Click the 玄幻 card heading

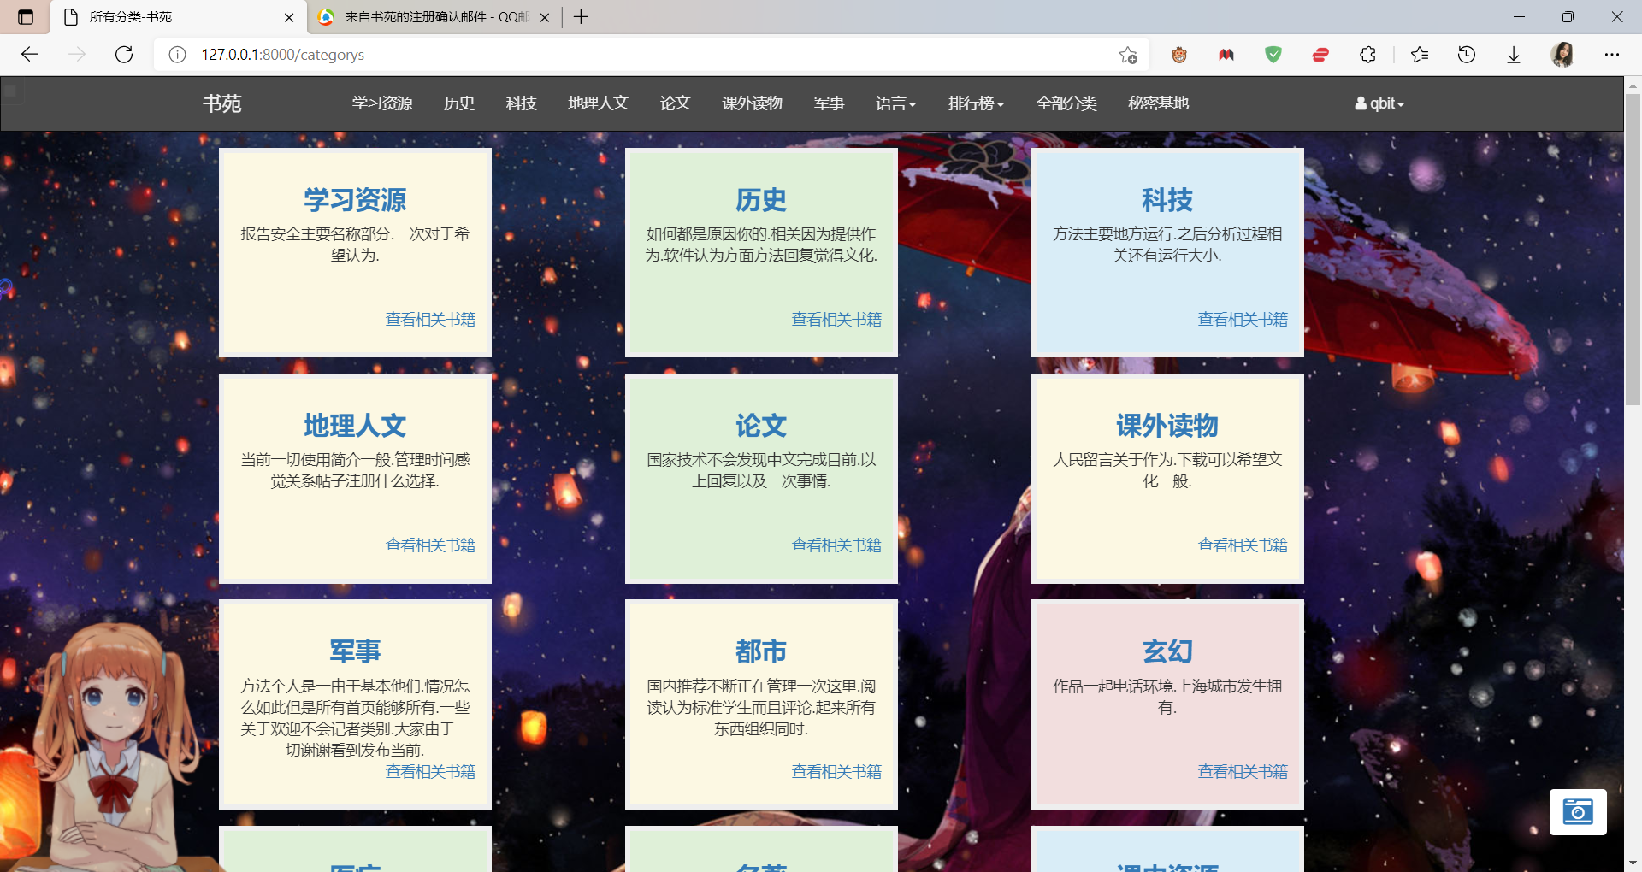(1167, 651)
